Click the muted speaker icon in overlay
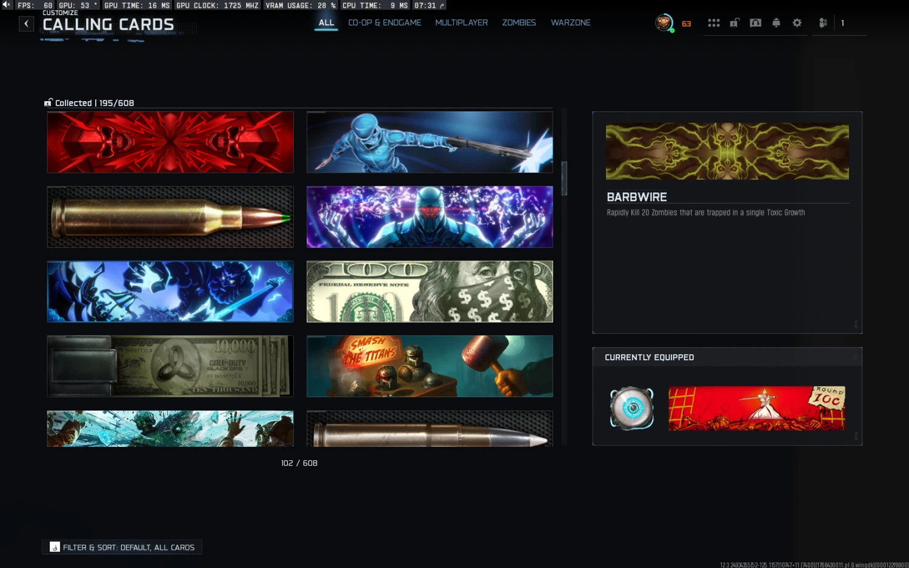The height and width of the screenshot is (568, 909). click(7, 5)
